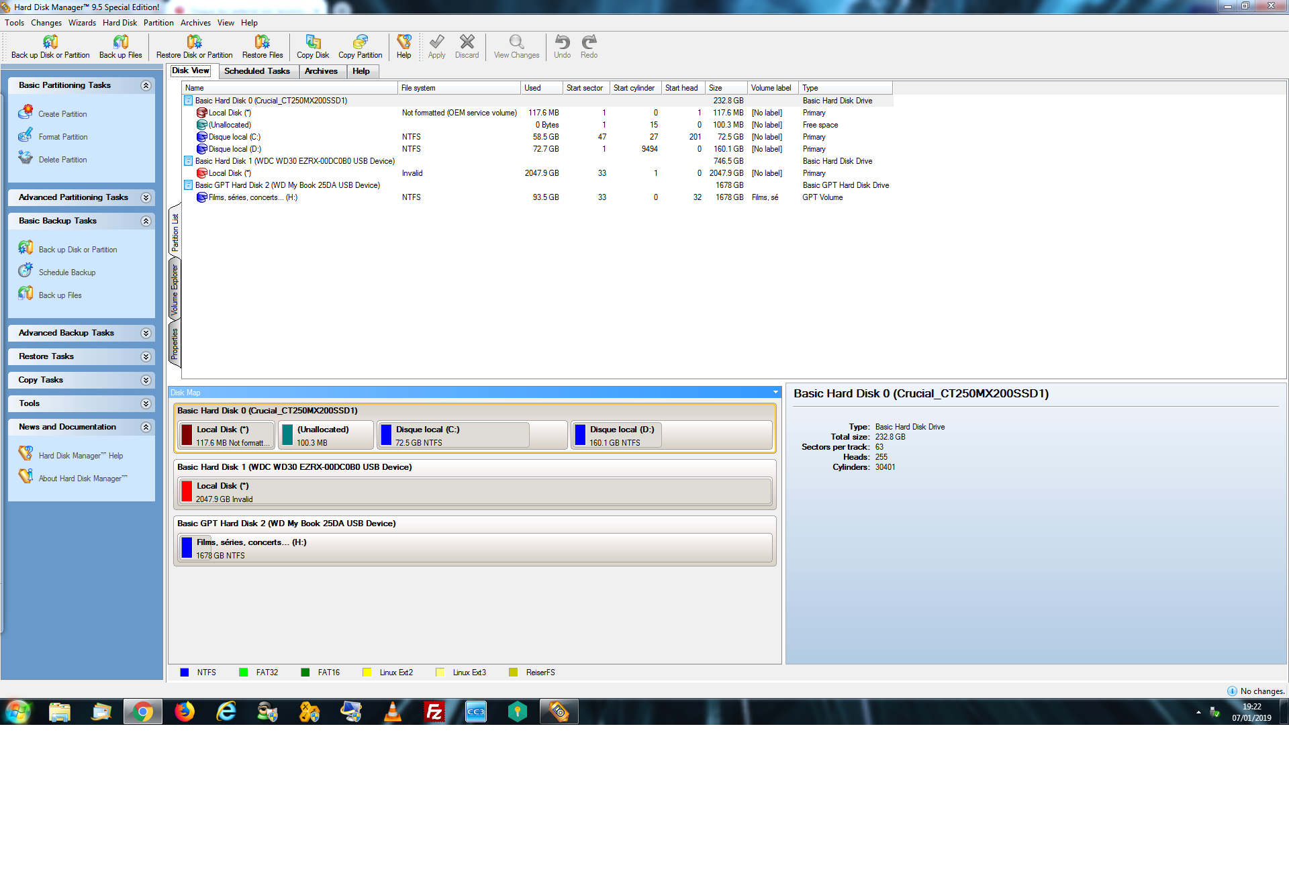The width and height of the screenshot is (1289, 892).
Task: Switch to Archives tab
Action: pyautogui.click(x=321, y=71)
